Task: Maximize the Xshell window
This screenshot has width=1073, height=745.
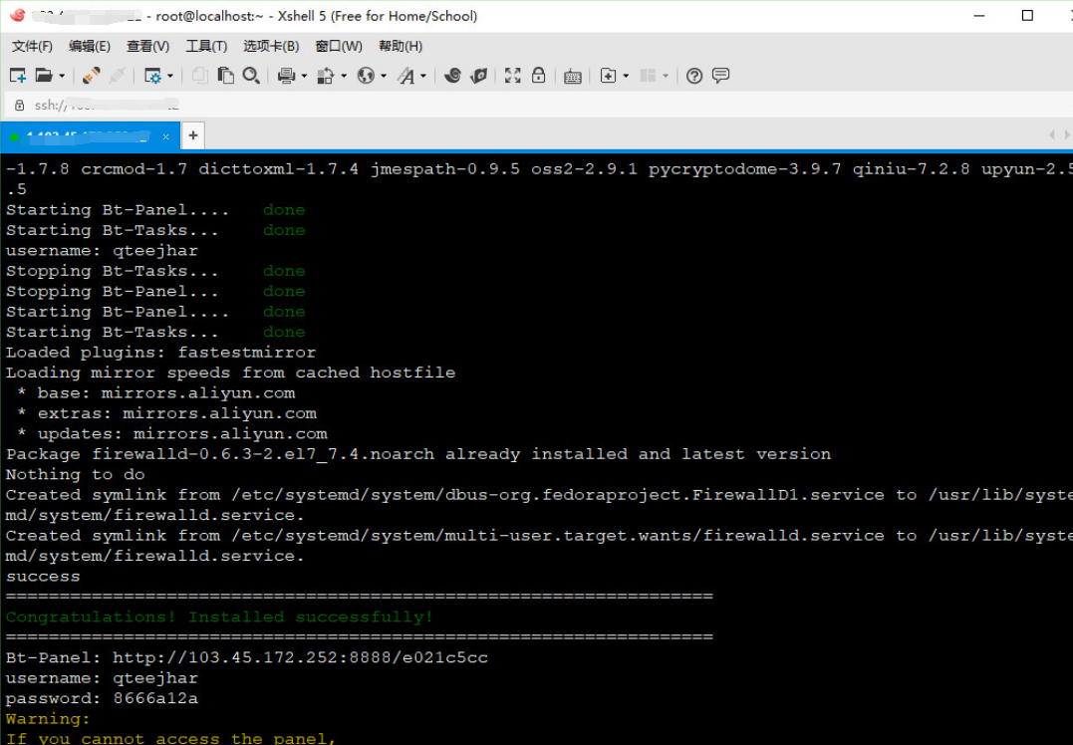Action: click(1027, 16)
